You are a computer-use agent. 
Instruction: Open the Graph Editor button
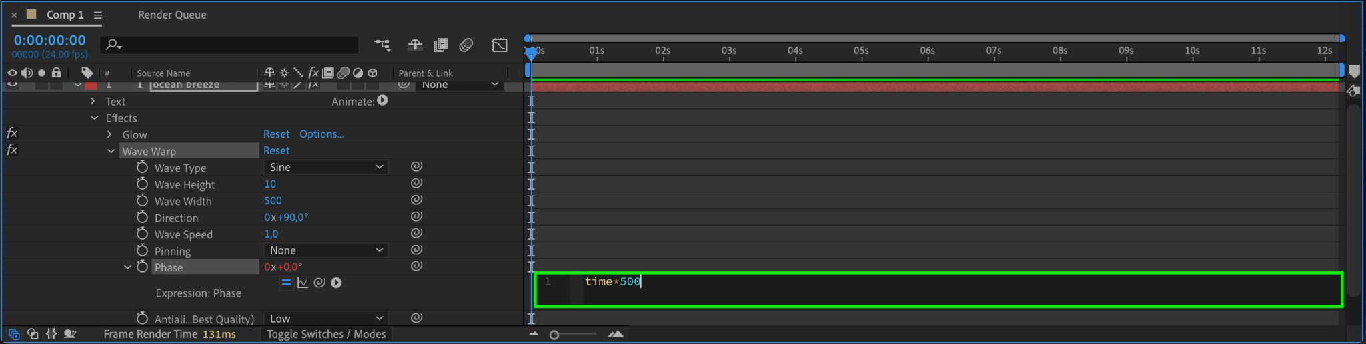click(x=500, y=45)
